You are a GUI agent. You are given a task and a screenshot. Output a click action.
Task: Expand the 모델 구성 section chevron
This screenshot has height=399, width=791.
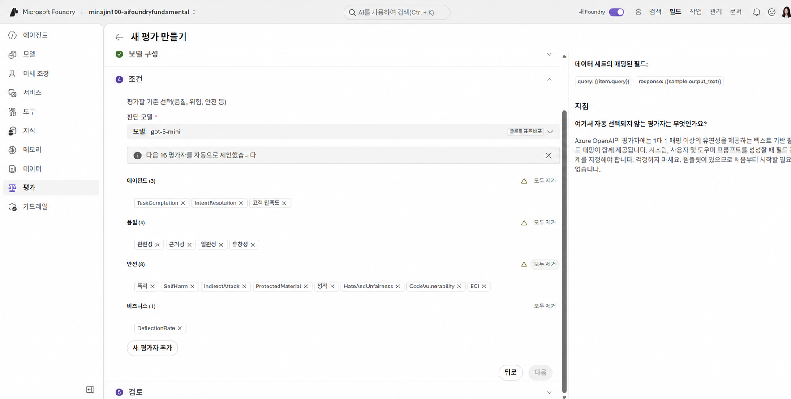(x=549, y=55)
